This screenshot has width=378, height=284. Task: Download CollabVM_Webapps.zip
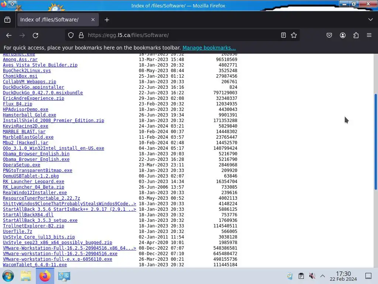click(30, 82)
